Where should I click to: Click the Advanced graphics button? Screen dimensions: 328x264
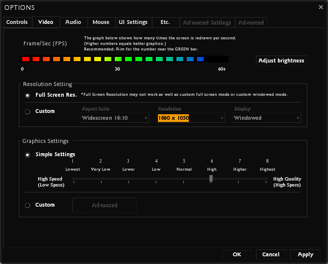(104, 205)
